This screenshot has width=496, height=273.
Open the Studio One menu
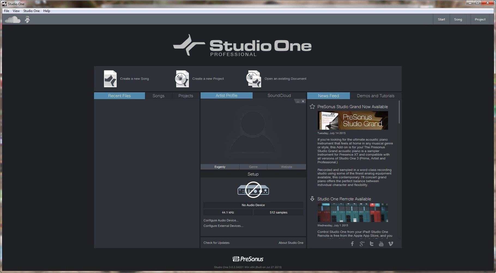coord(31,11)
